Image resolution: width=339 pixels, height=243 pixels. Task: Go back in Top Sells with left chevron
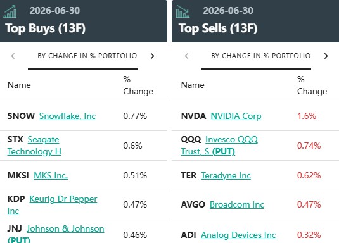186,56
